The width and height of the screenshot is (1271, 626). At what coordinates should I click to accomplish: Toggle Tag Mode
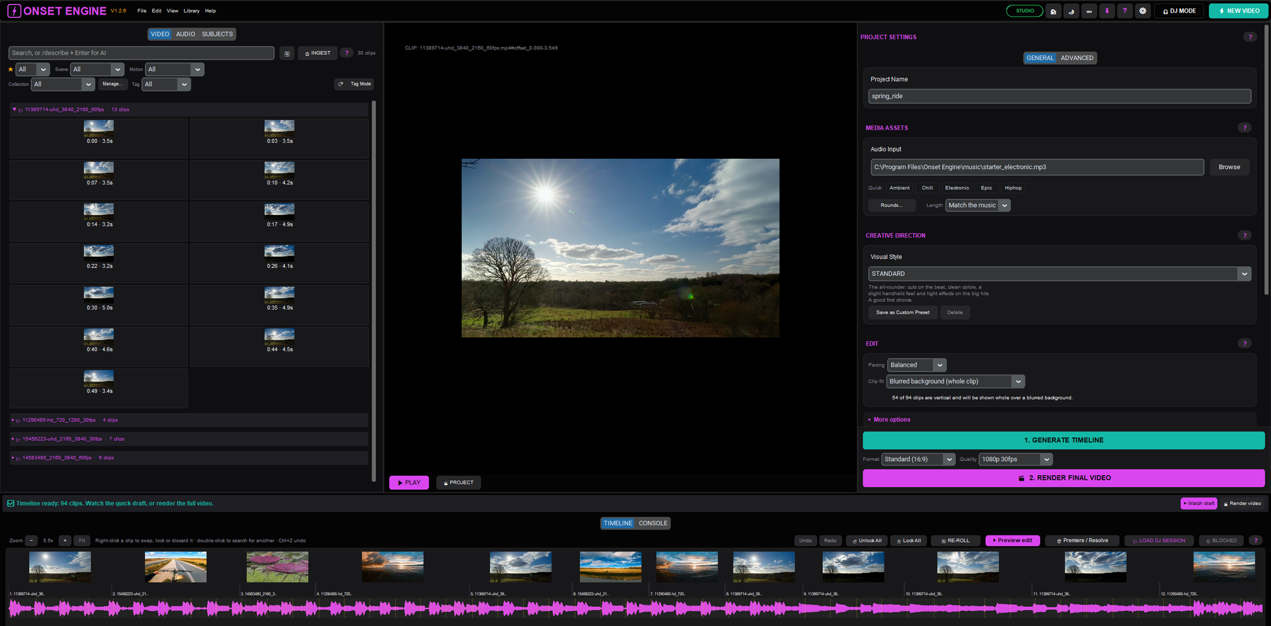click(354, 84)
